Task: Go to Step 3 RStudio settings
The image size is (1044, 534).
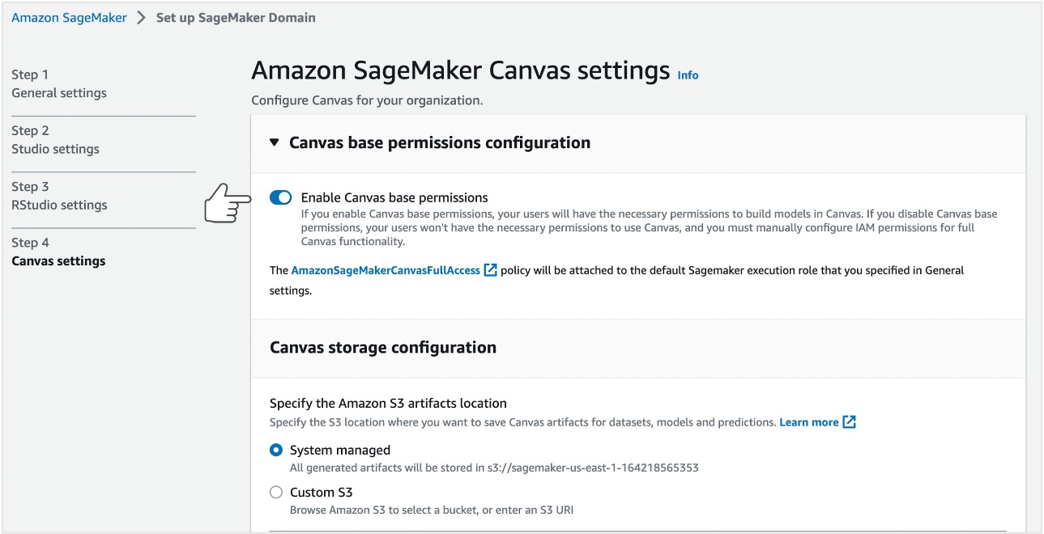Action: pos(59,196)
